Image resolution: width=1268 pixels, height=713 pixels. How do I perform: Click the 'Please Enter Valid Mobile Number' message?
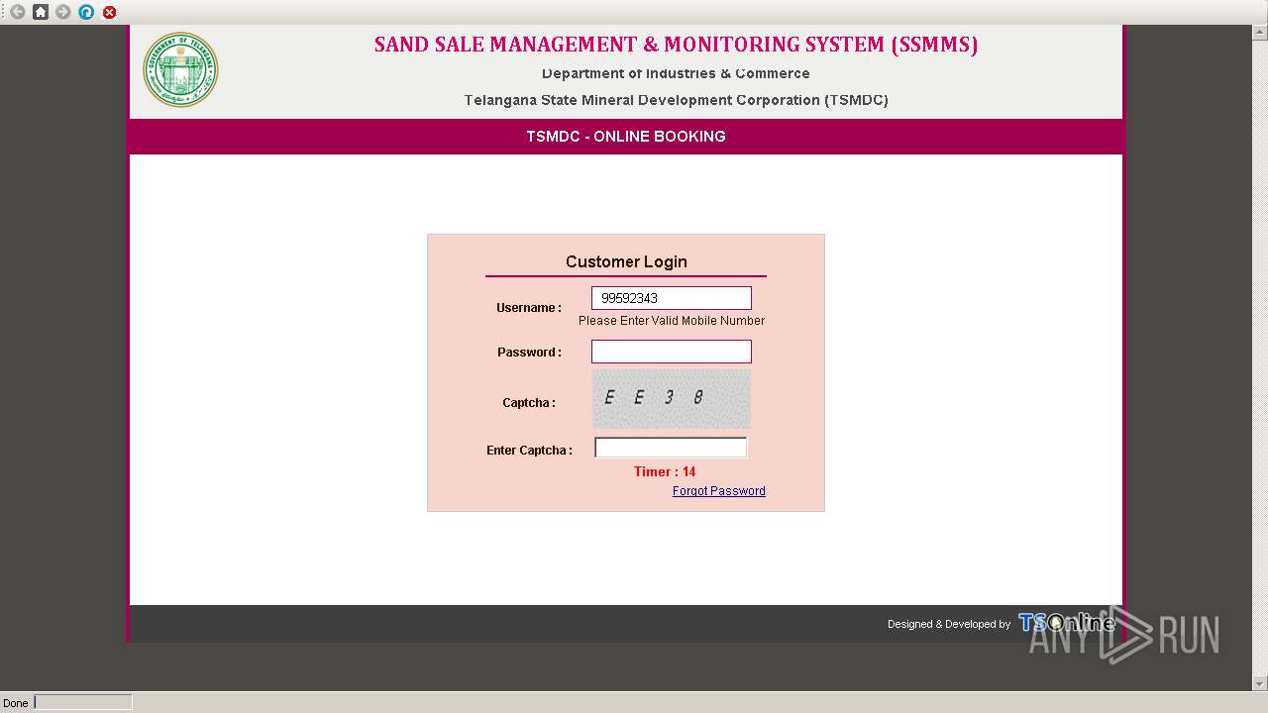coord(672,321)
